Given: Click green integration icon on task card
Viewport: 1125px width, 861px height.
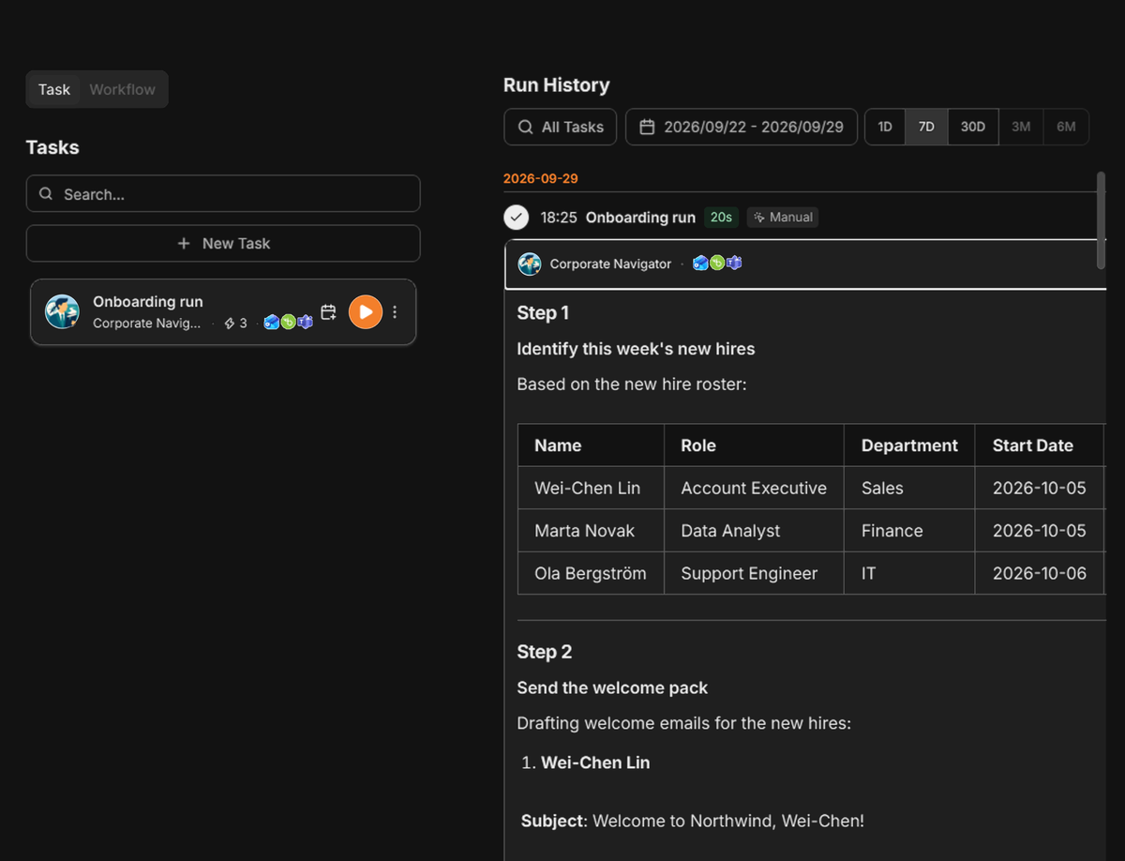Looking at the screenshot, I should coord(288,323).
